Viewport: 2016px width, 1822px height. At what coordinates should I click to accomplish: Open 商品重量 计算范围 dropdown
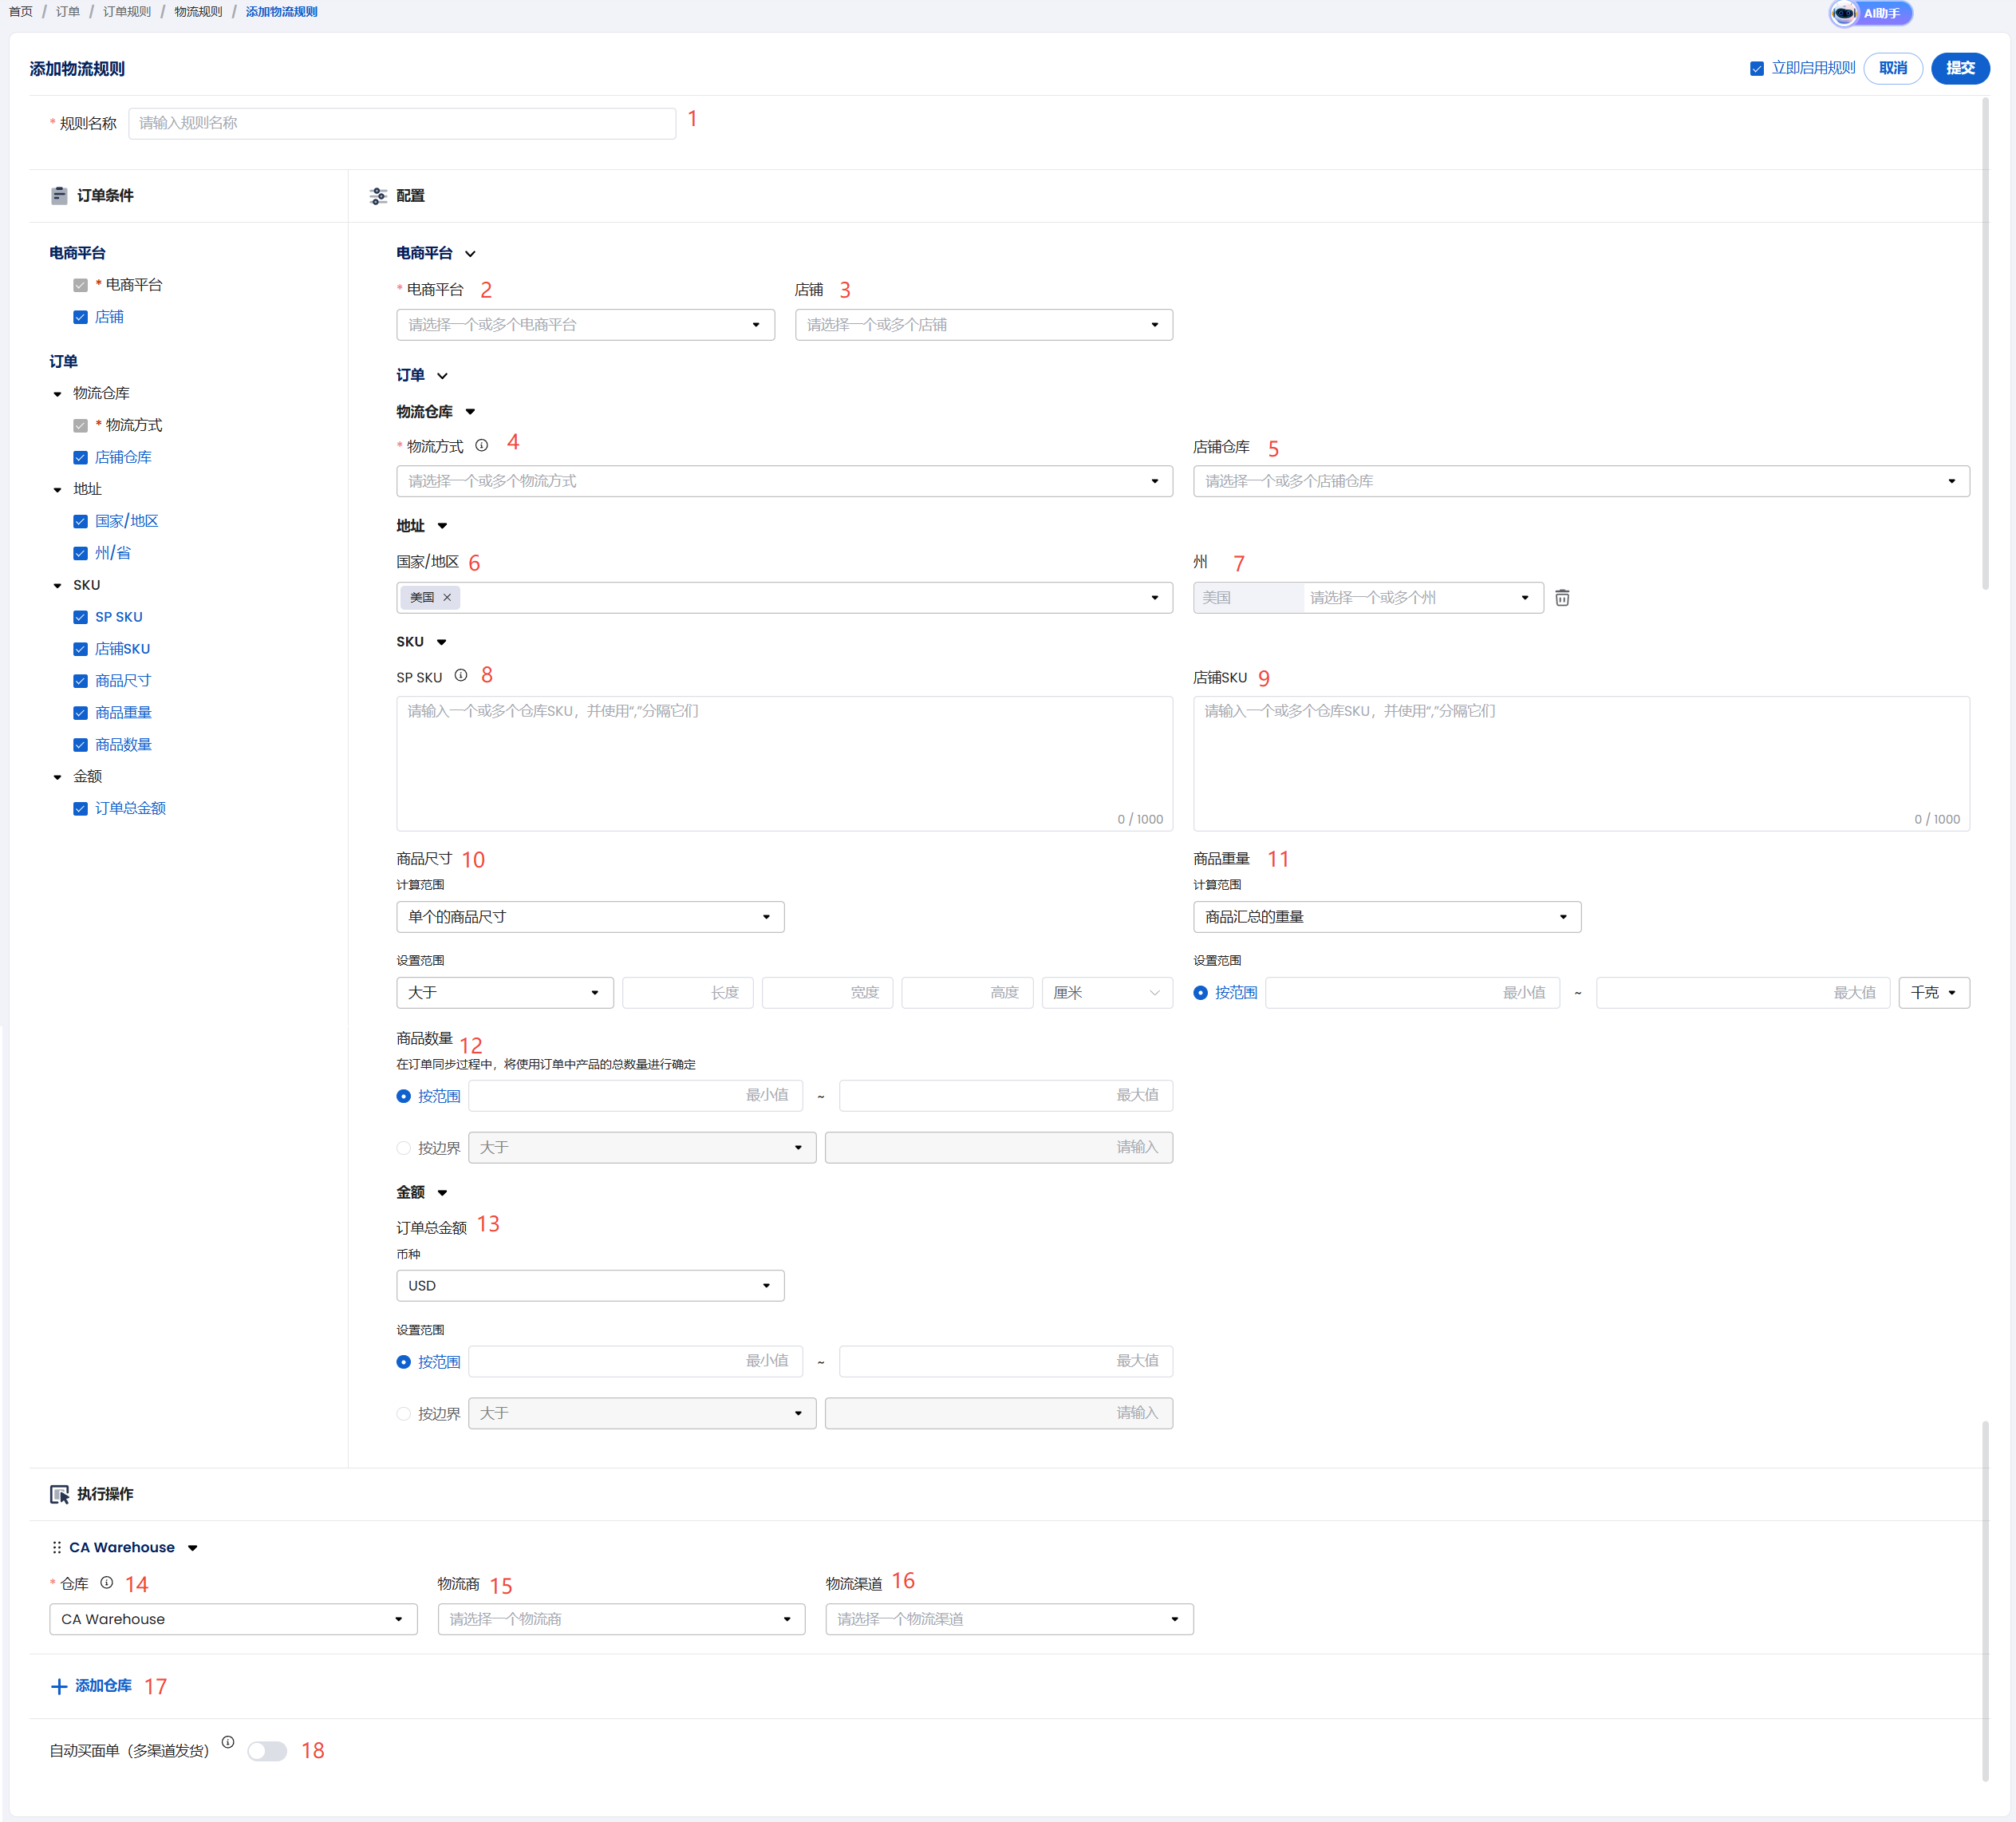[1387, 916]
